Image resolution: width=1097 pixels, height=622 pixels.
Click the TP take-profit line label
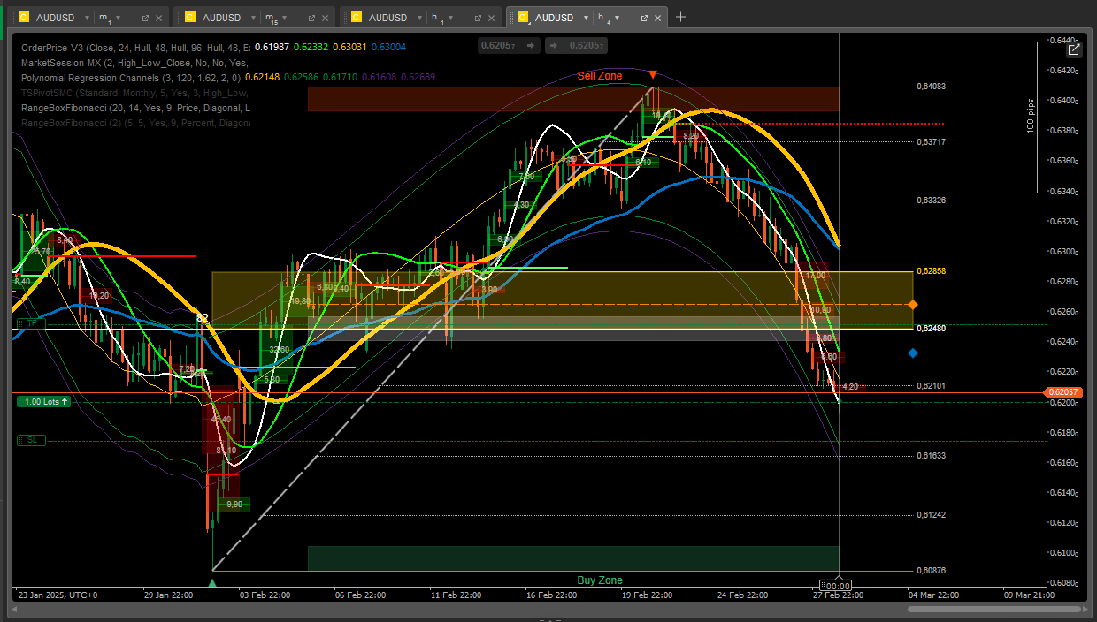(x=32, y=323)
